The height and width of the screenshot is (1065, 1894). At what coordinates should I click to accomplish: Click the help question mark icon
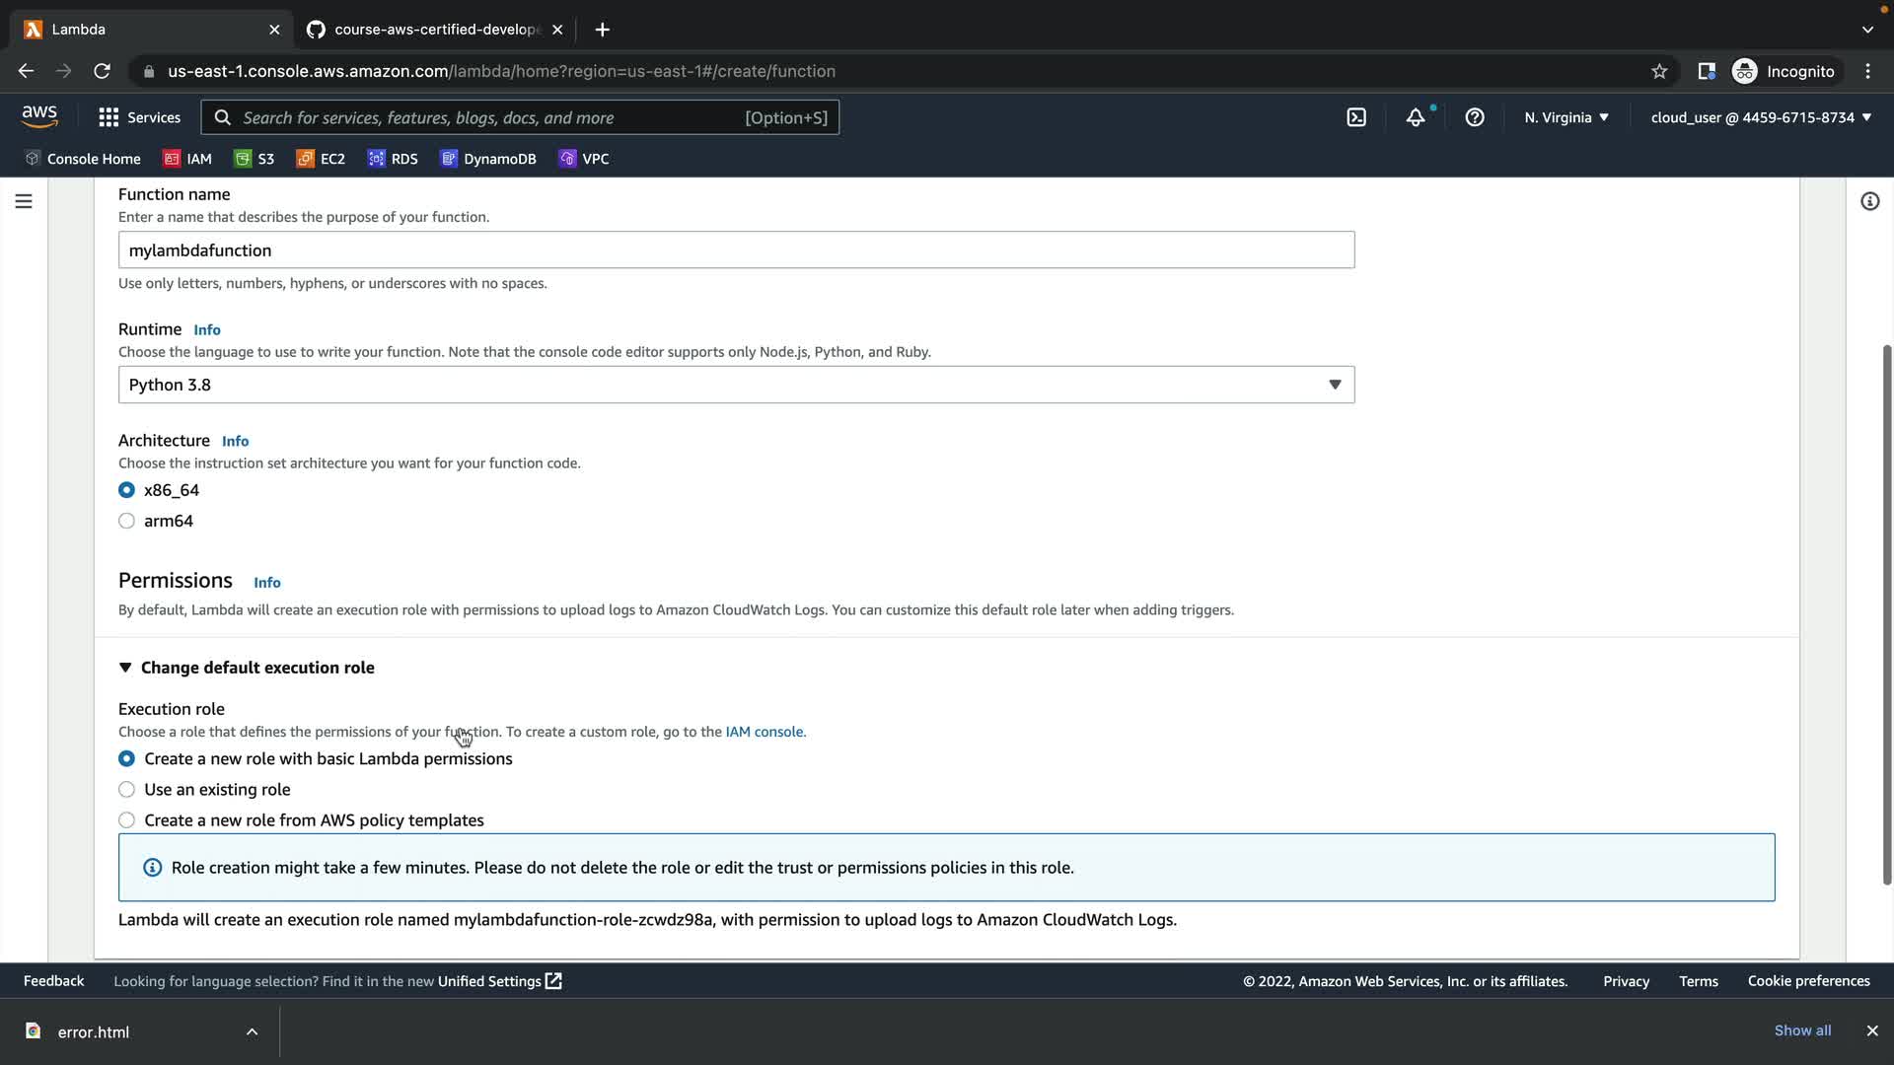1475,117
